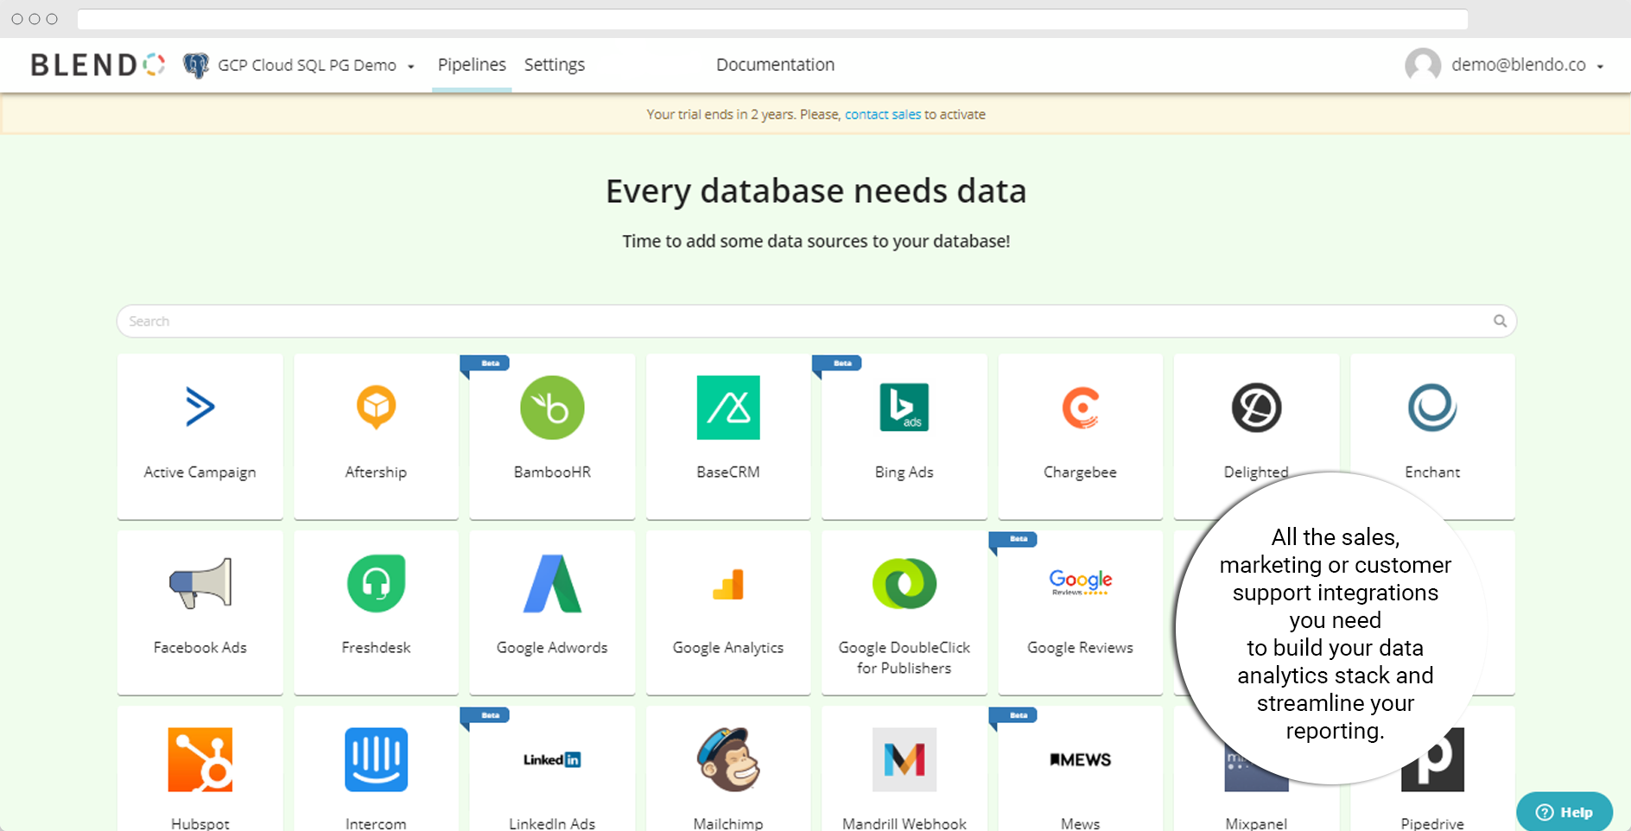Click the search magnifier icon
The image size is (1631, 831).
pyautogui.click(x=1501, y=321)
